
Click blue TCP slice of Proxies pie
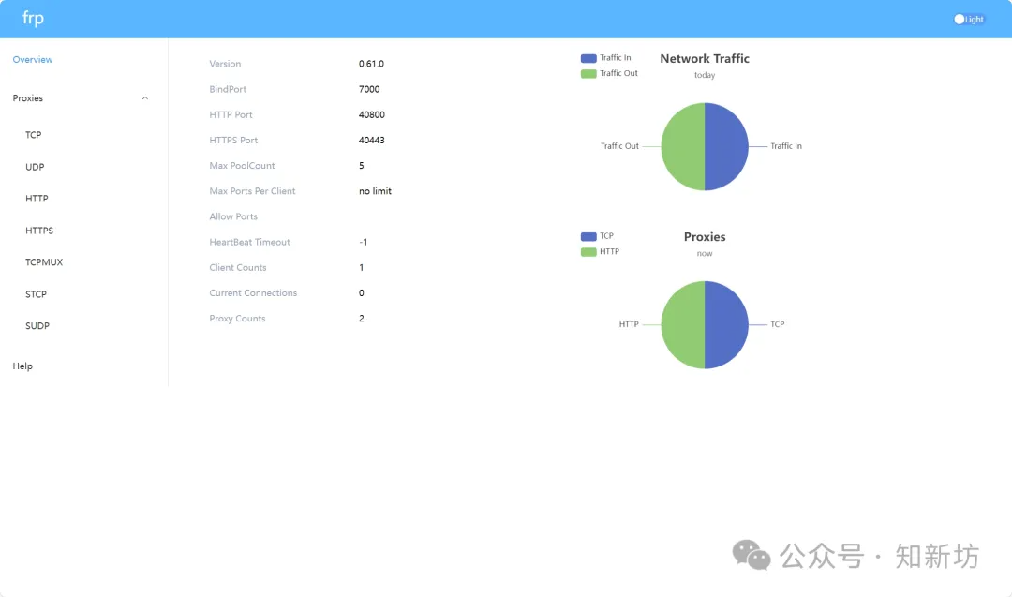pyautogui.click(x=727, y=324)
